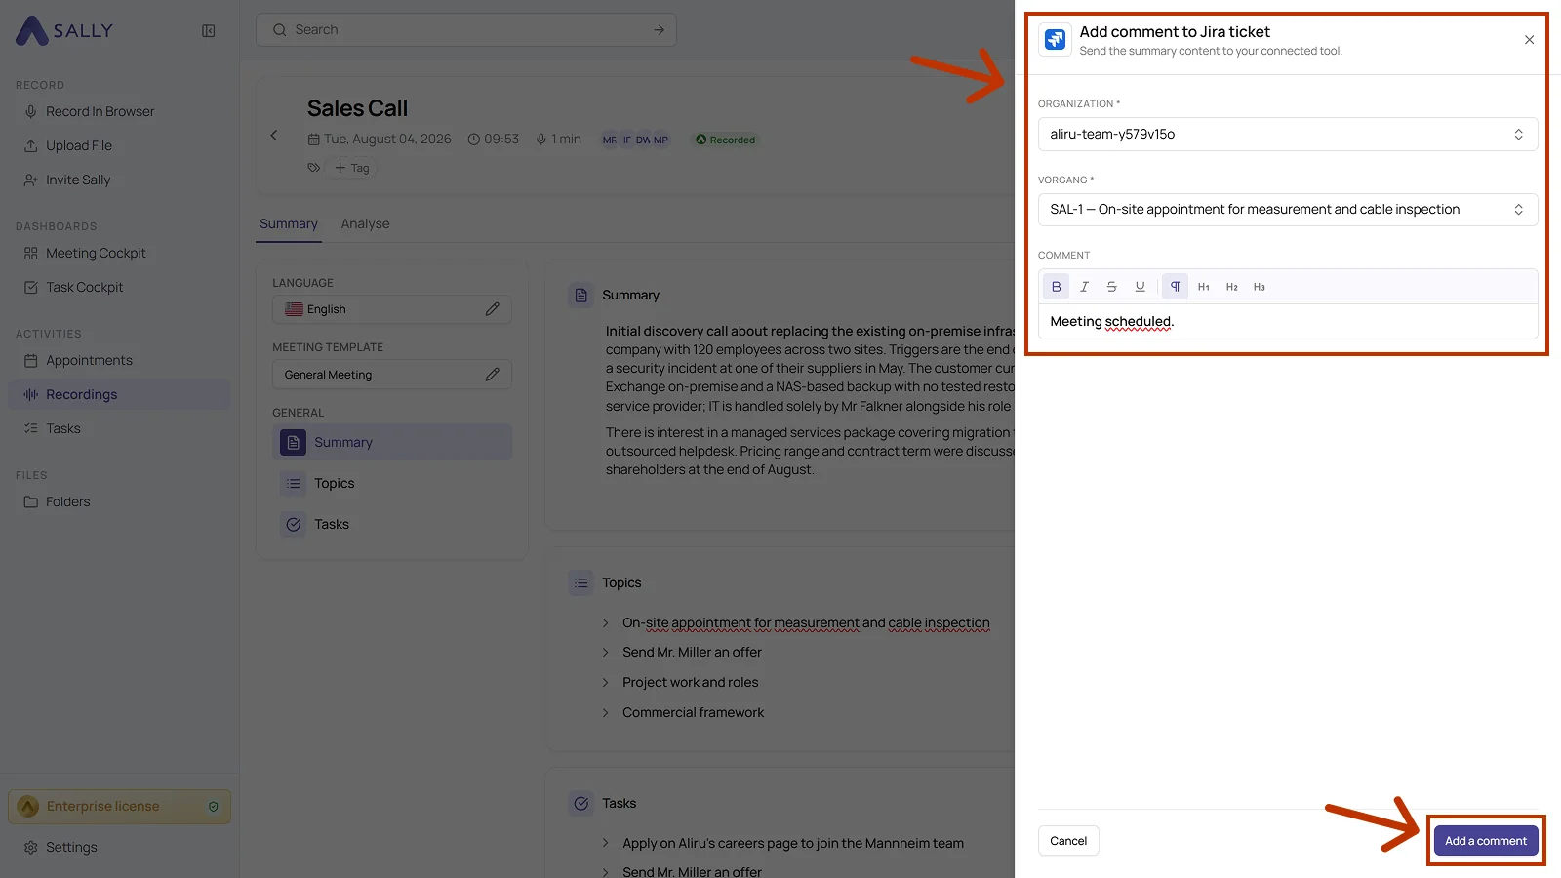
Task: Click the Sally logo
Action: pyautogui.click(x=64, y=31)
